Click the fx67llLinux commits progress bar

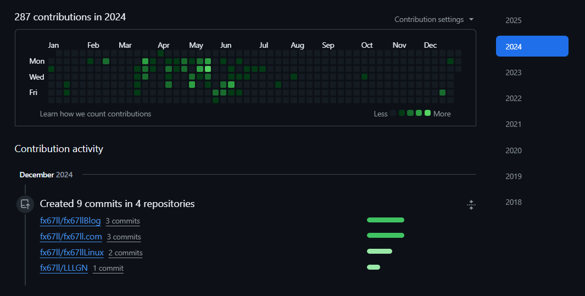pyautogui.click(x=380, y=252)
